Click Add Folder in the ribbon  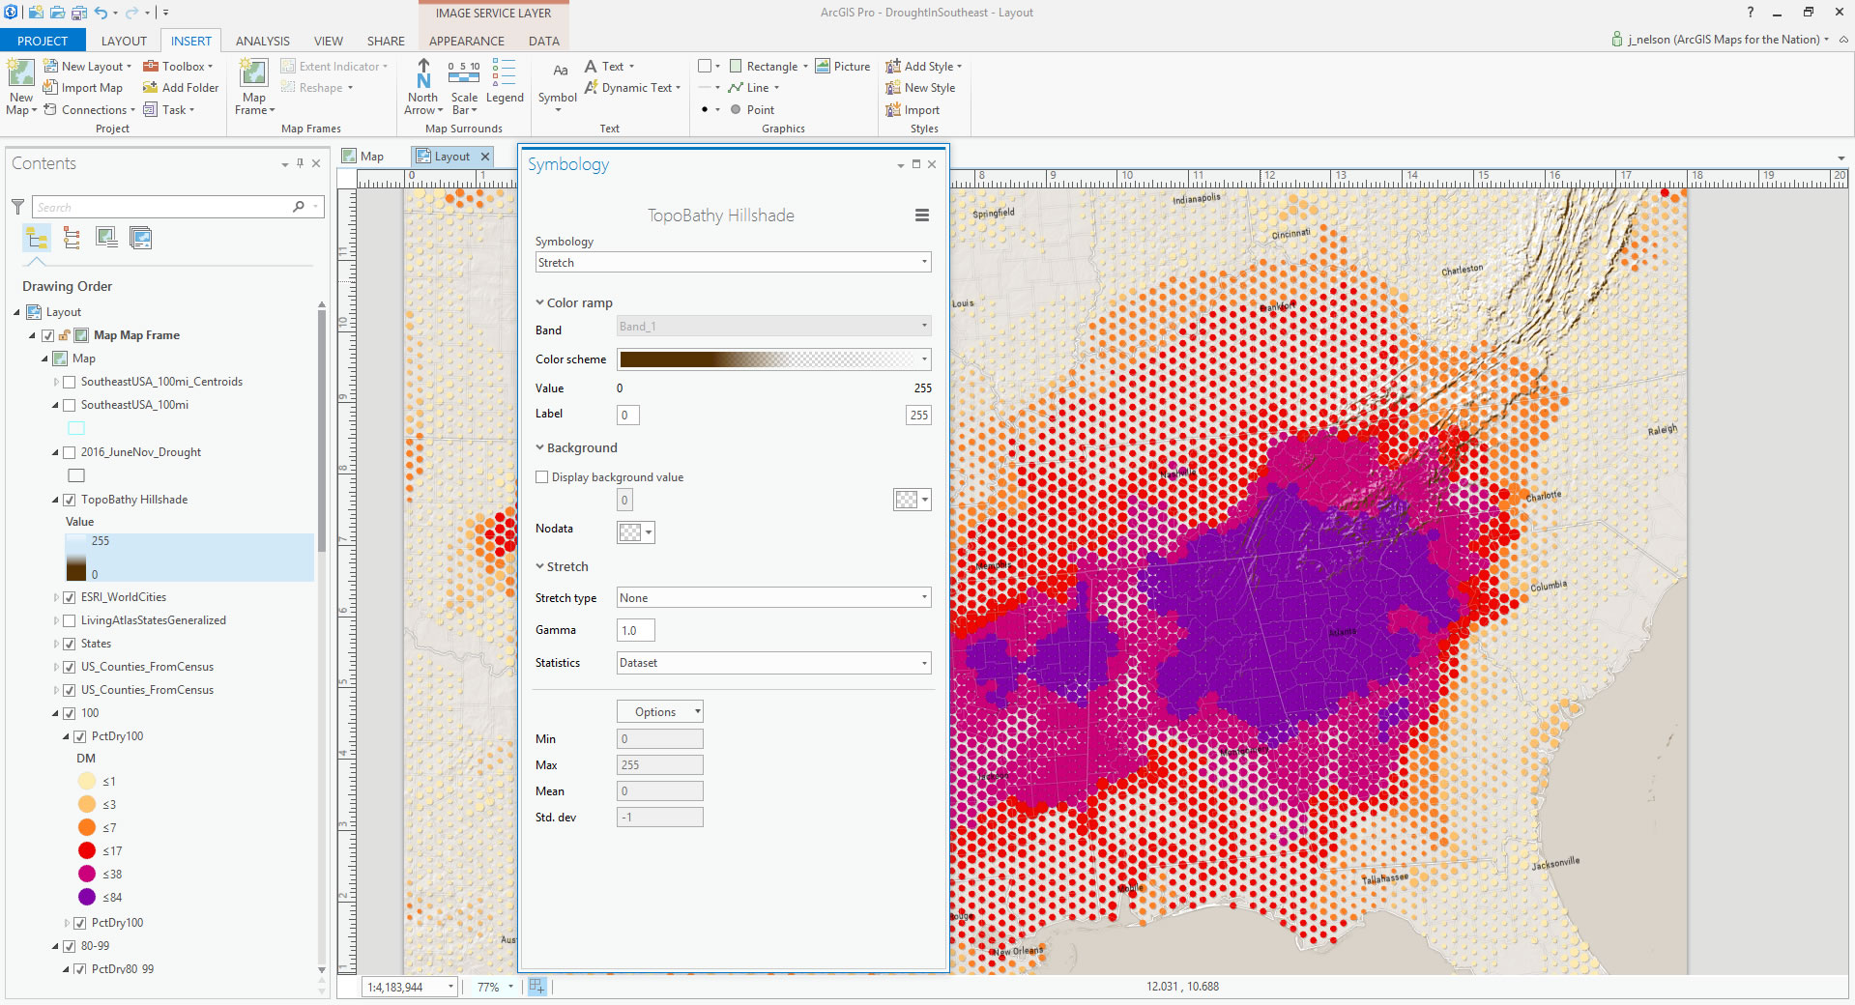[x=181, y=88]
